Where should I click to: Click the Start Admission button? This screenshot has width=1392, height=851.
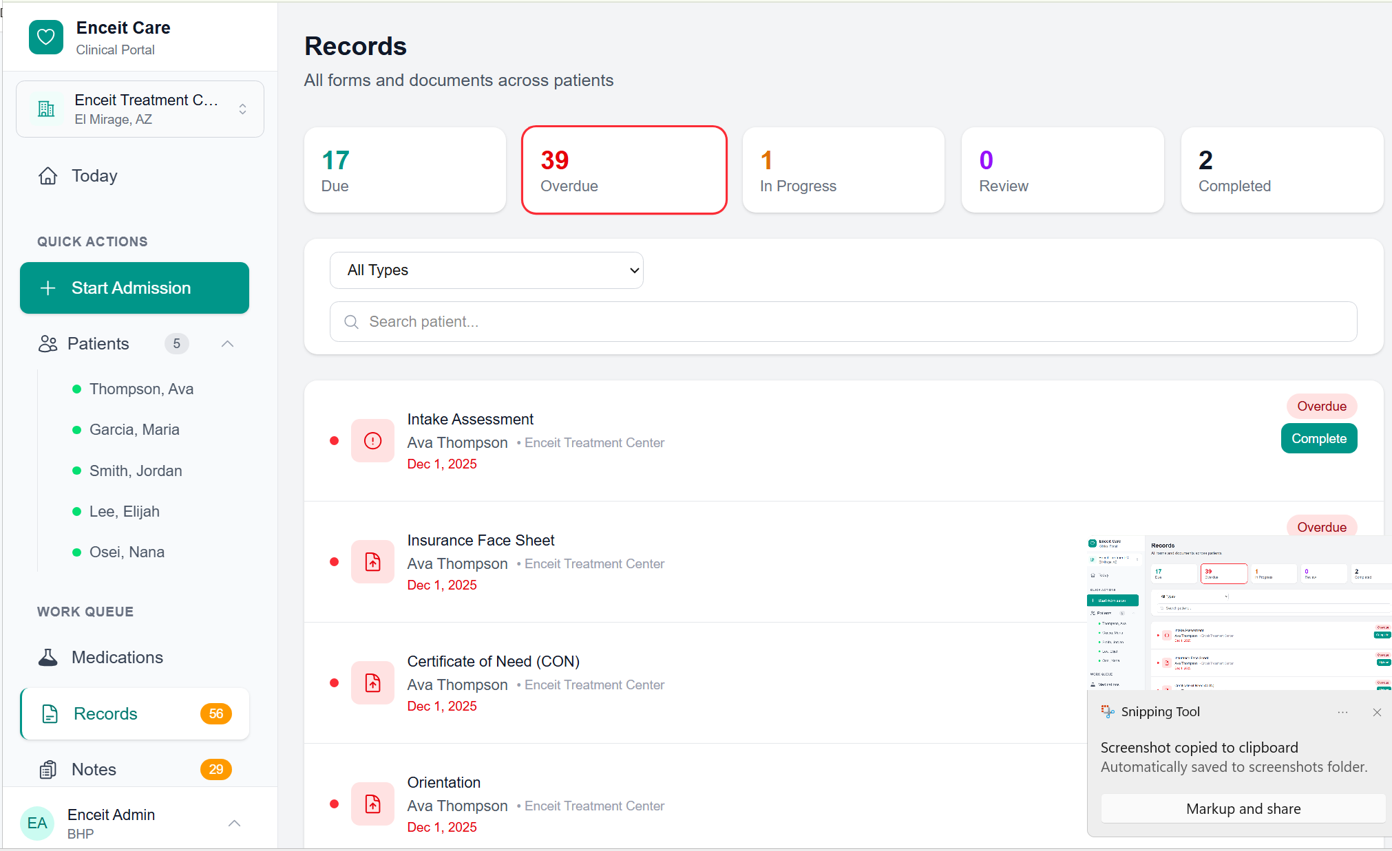134,288
